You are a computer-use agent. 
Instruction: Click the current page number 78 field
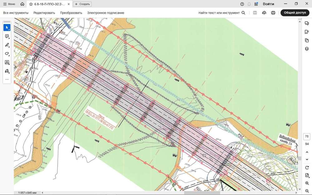307,137
